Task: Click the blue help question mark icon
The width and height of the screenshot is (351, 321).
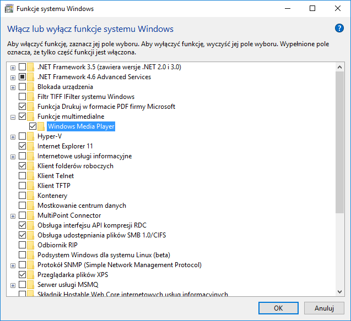Action: pyautogui.click(x=339, y=29)
